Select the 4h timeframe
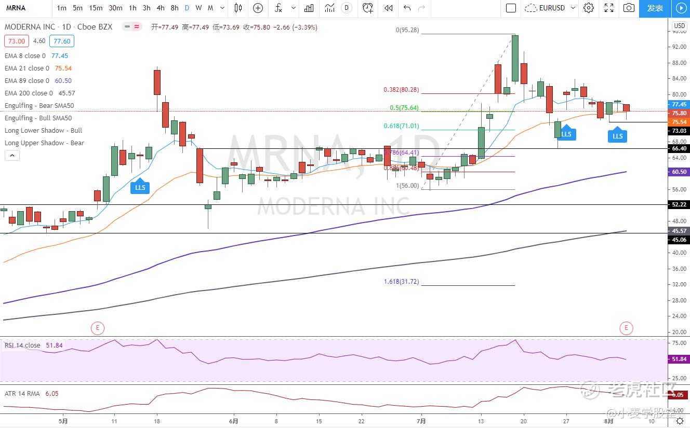The image size is (690, 429). click(161, 8)
